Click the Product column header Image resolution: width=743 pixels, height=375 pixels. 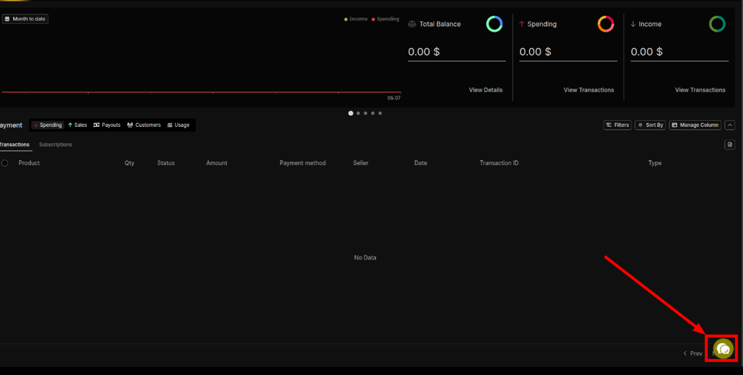click(29, 163)
